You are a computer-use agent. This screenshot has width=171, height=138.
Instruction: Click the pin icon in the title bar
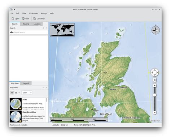[x=15, y=9]
